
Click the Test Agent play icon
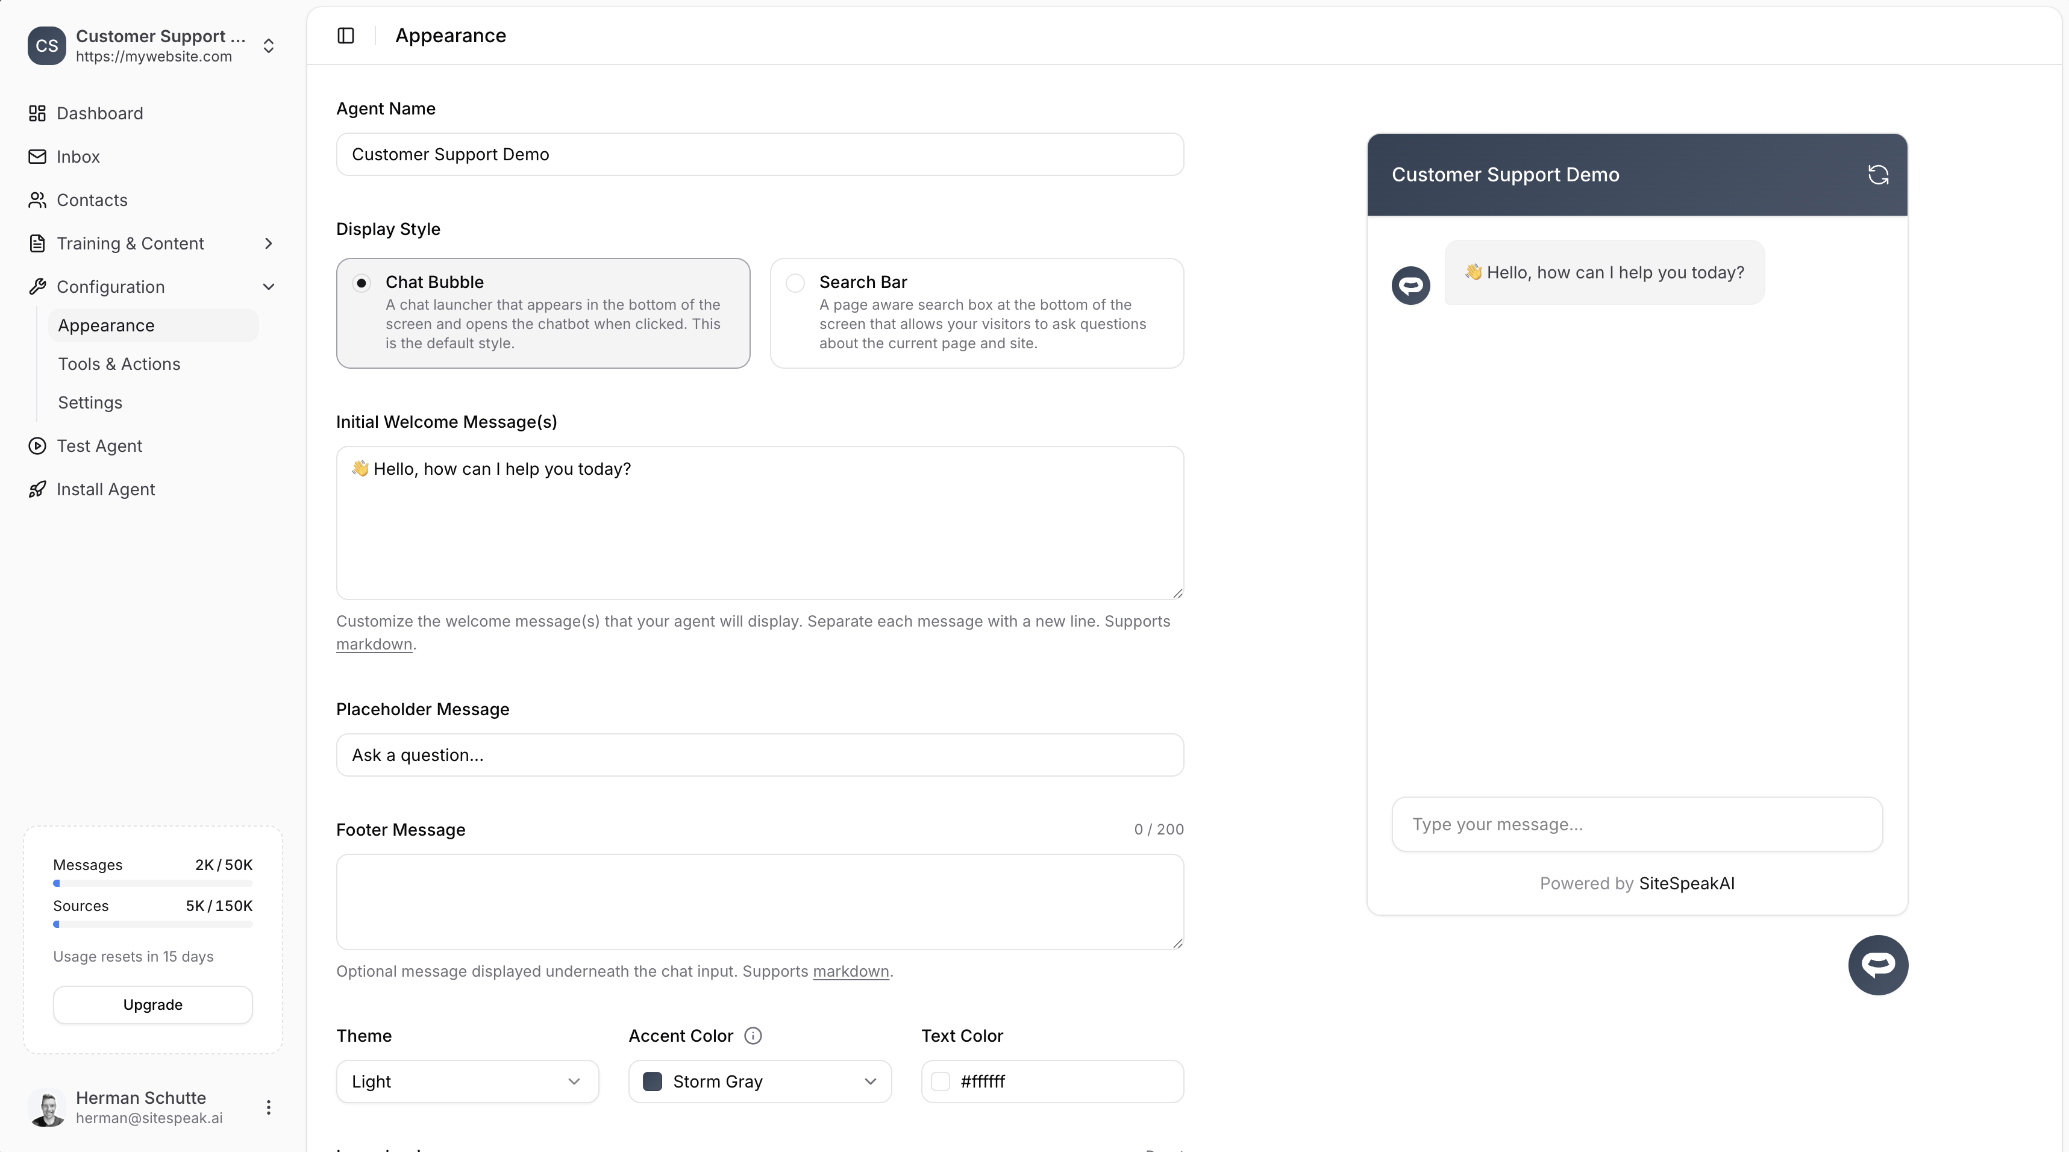coord(37,446)
